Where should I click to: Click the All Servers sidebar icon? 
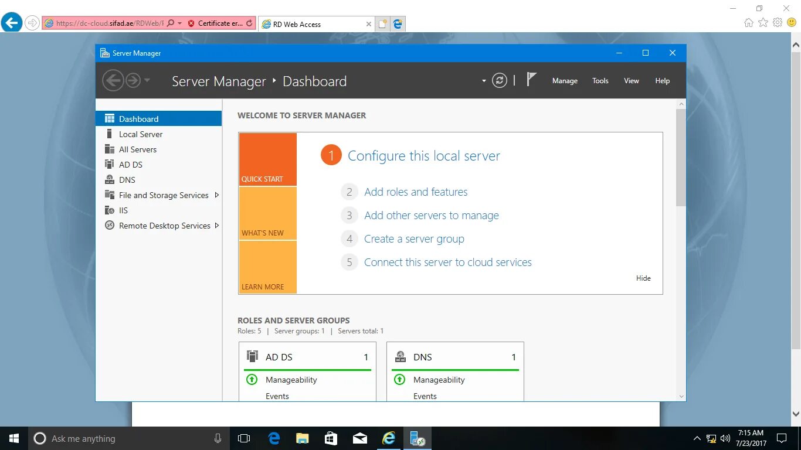109,149
